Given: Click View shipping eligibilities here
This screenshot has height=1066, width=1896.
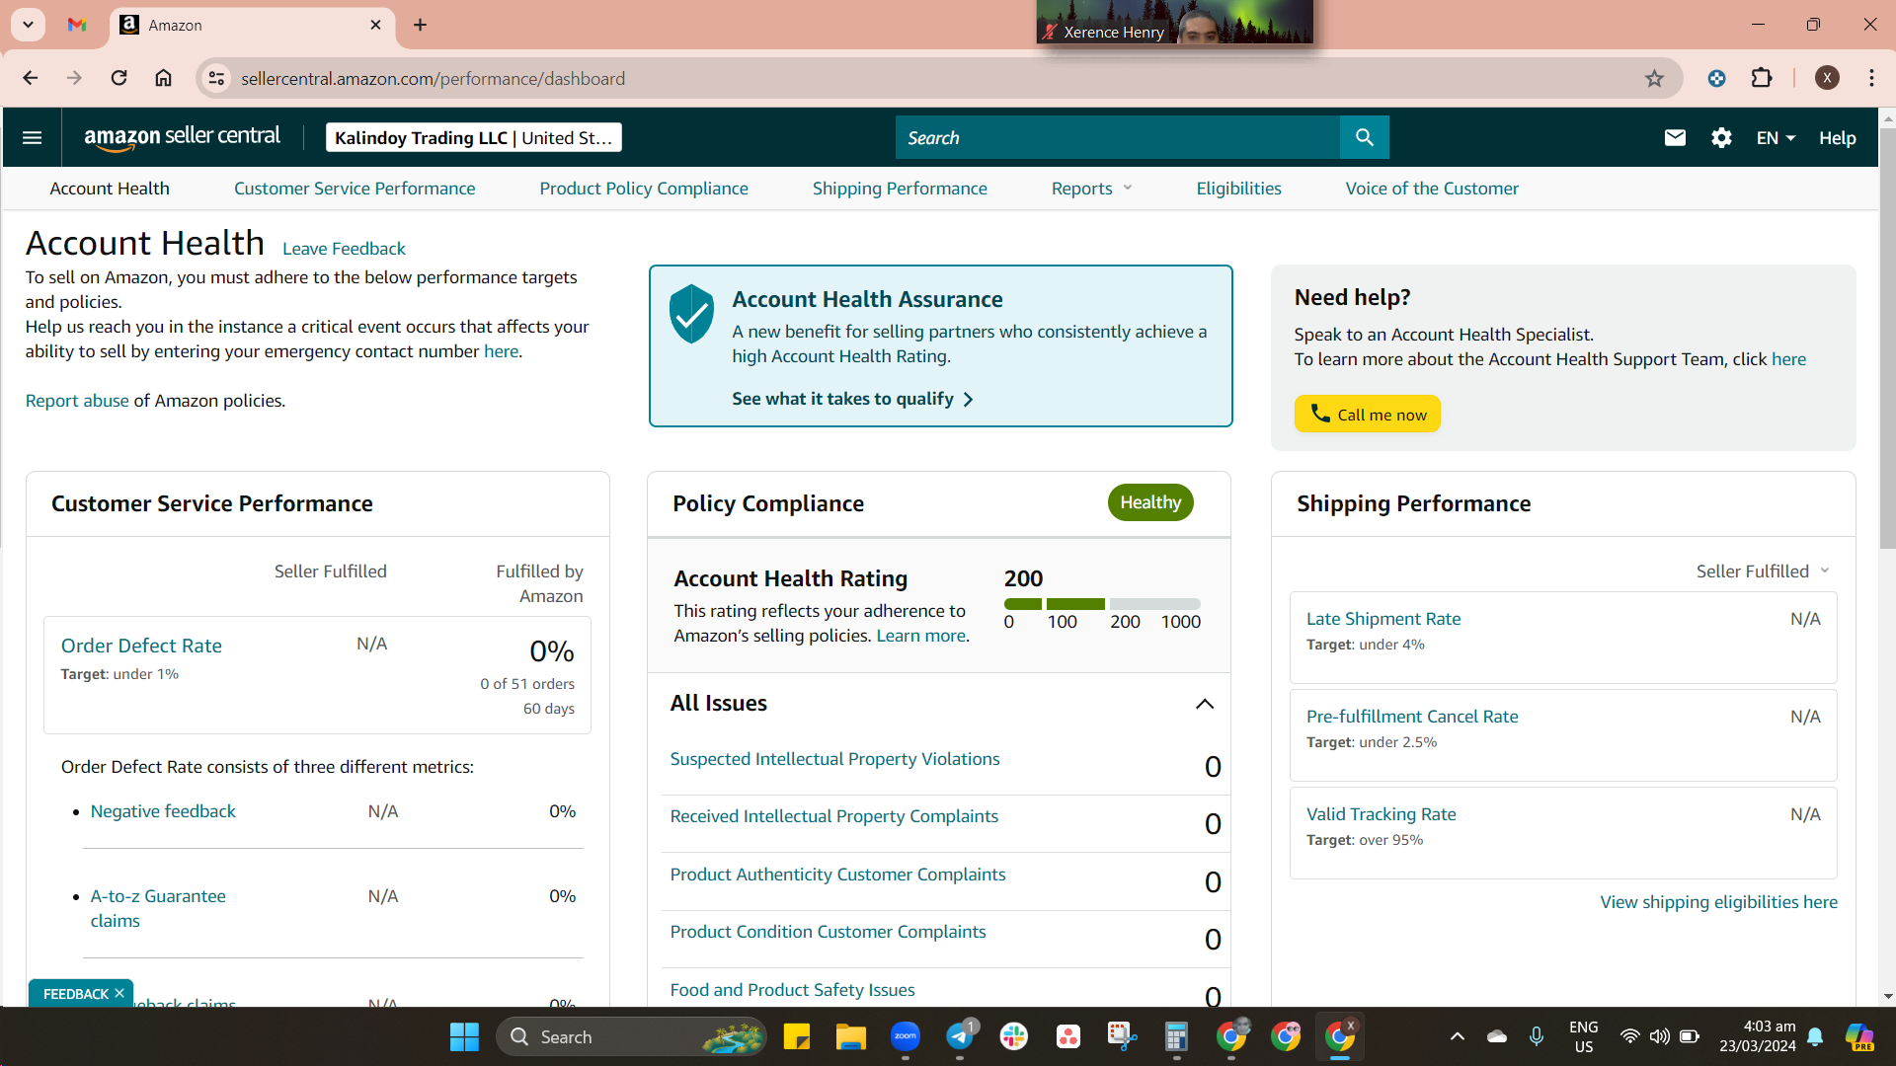Looking at the screenshot, I should coord(1718,902).
